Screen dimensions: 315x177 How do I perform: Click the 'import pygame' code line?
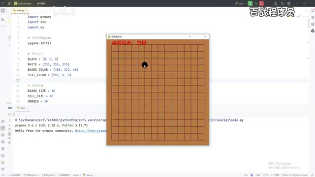tap(39, 17)
